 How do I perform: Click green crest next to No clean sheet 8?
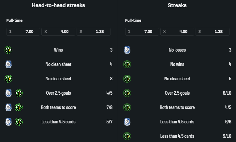(x=8, y=79)
